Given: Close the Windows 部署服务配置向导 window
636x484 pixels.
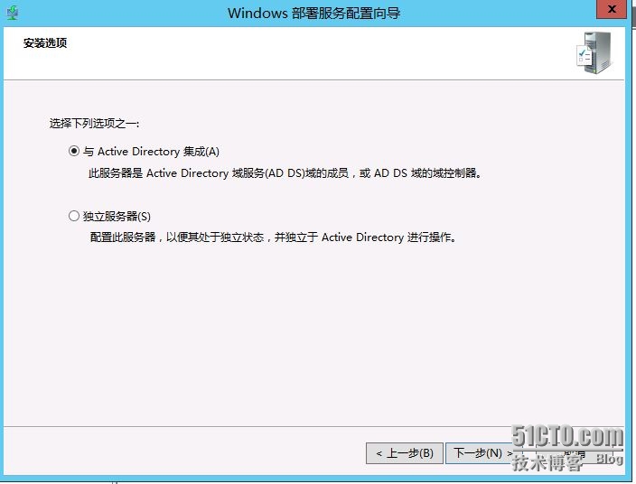Looking at the screenshot, I should pyautogui.click(x=612, y=9).
